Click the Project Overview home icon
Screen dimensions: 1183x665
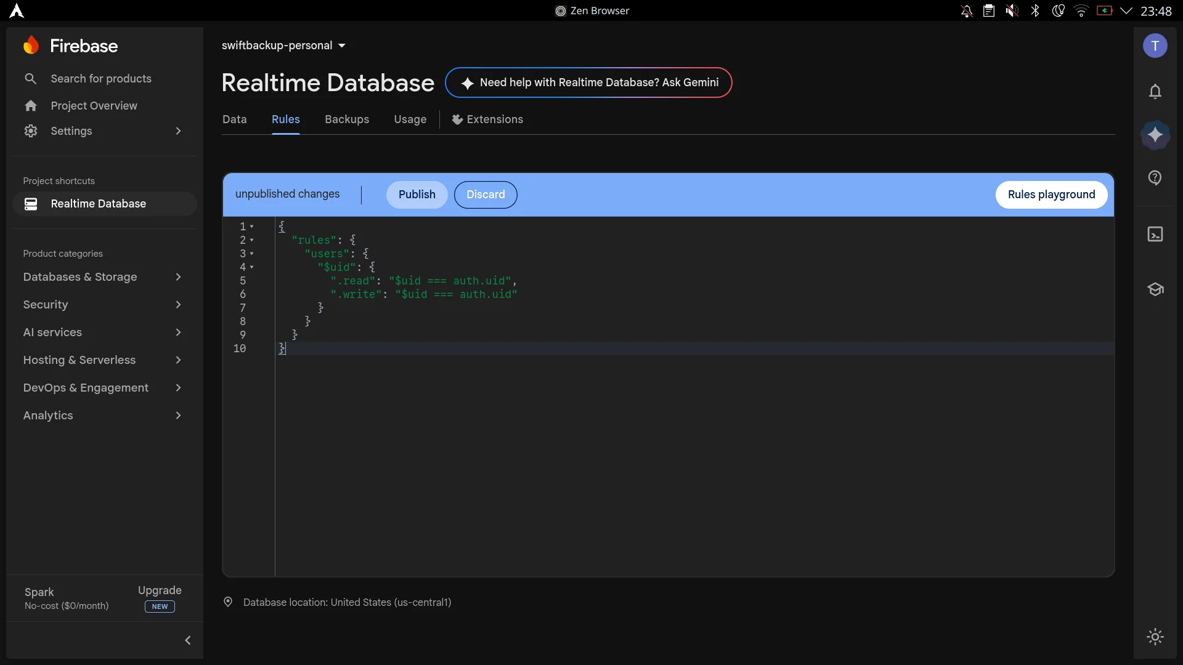click(x=31, y=106)
